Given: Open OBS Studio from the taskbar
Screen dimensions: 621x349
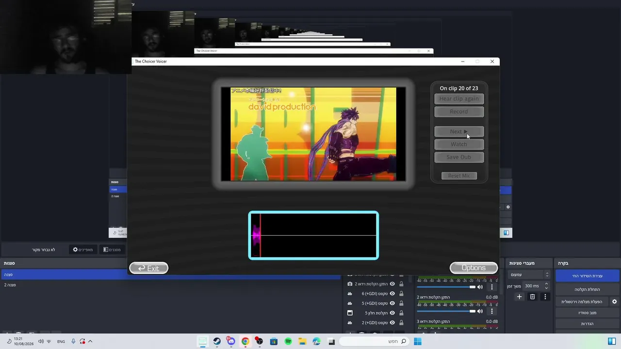Looking at the screenshot, I should [260, 342].
